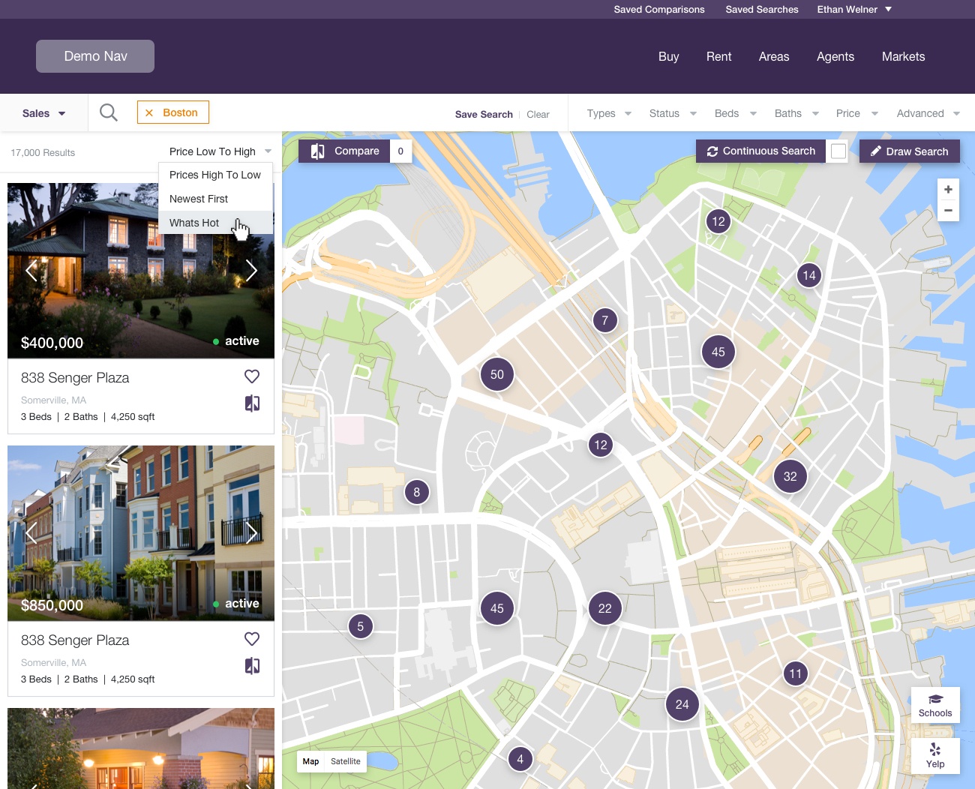Open the $850,000 townhouse photo
Screen dimensions: 975x789
pyautogui.click(x=141, y=533)
